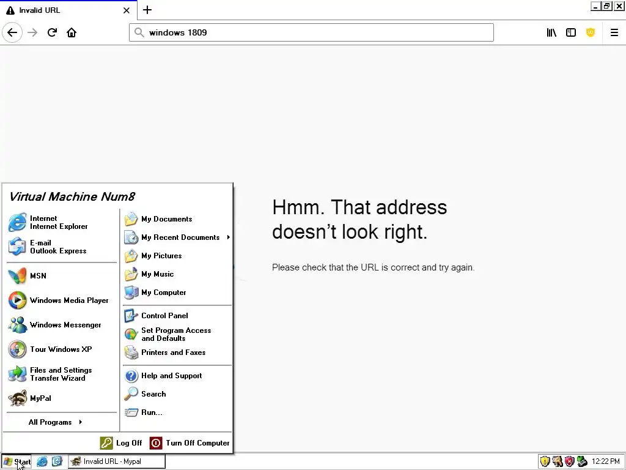
Task: Click the forward navigation arrow
Action: coord(32,32)
